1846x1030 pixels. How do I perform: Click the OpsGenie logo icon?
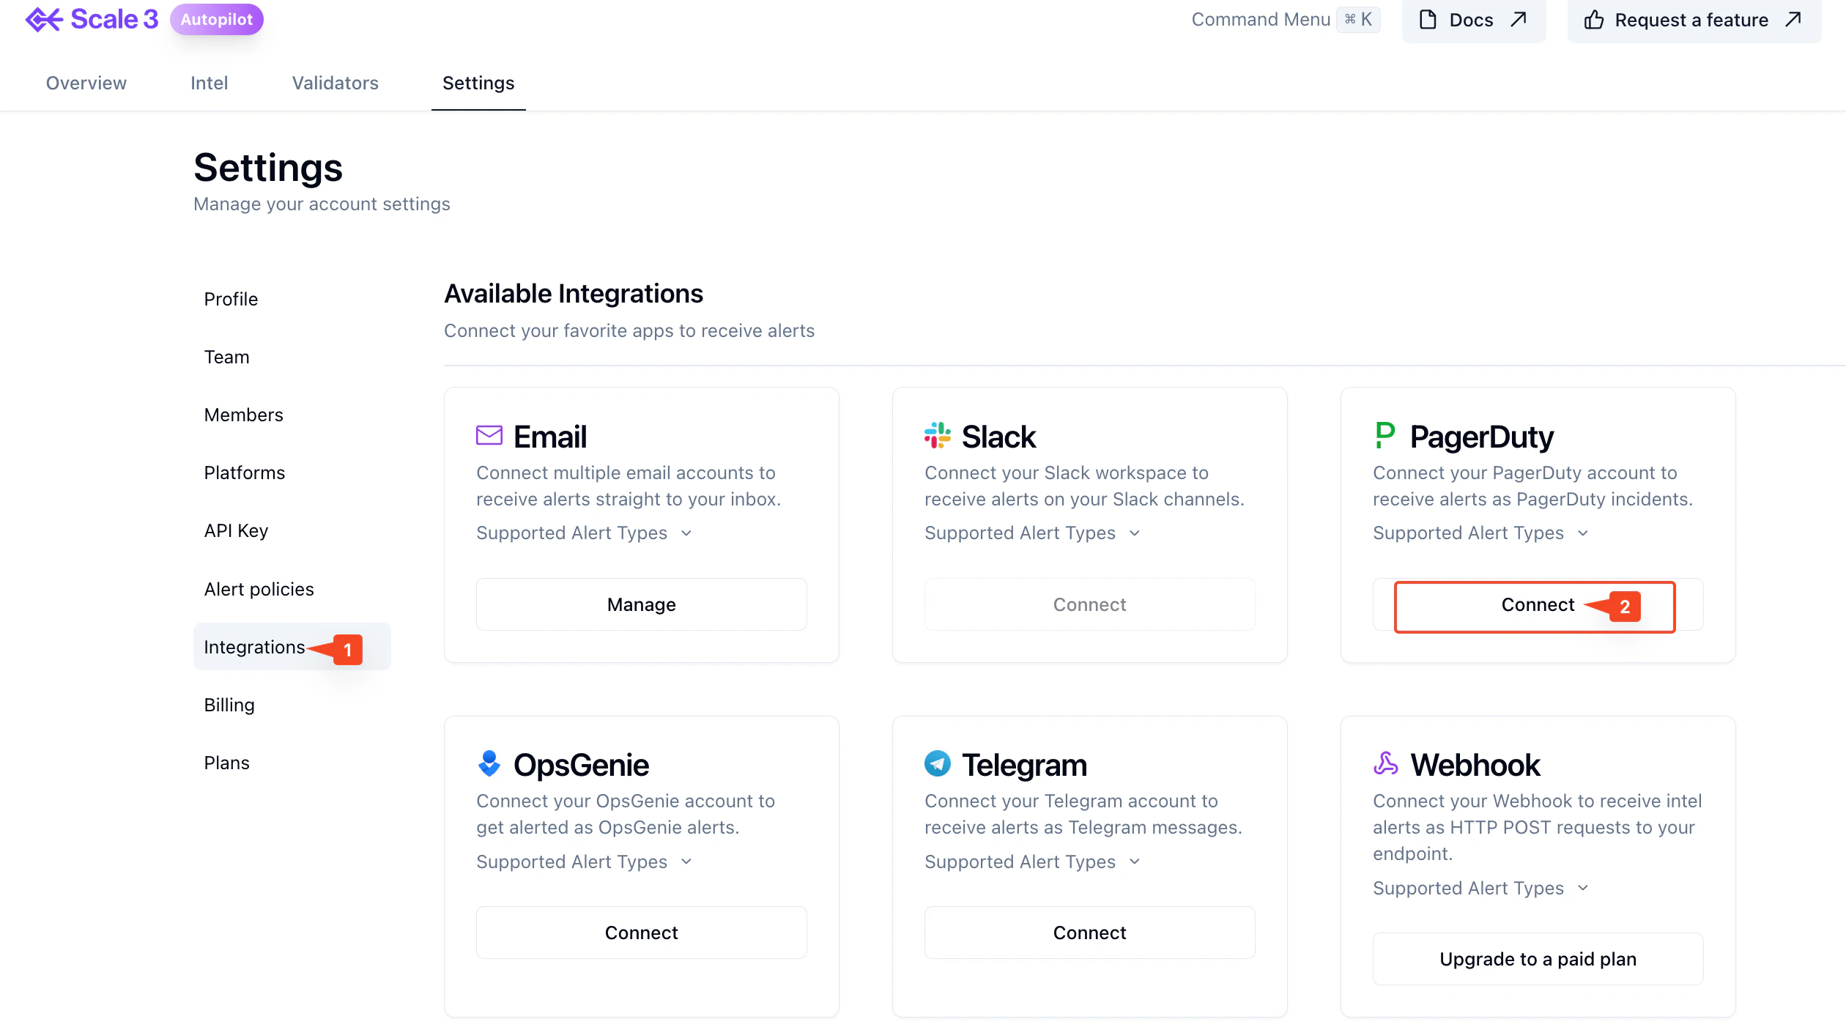point(489,763)
